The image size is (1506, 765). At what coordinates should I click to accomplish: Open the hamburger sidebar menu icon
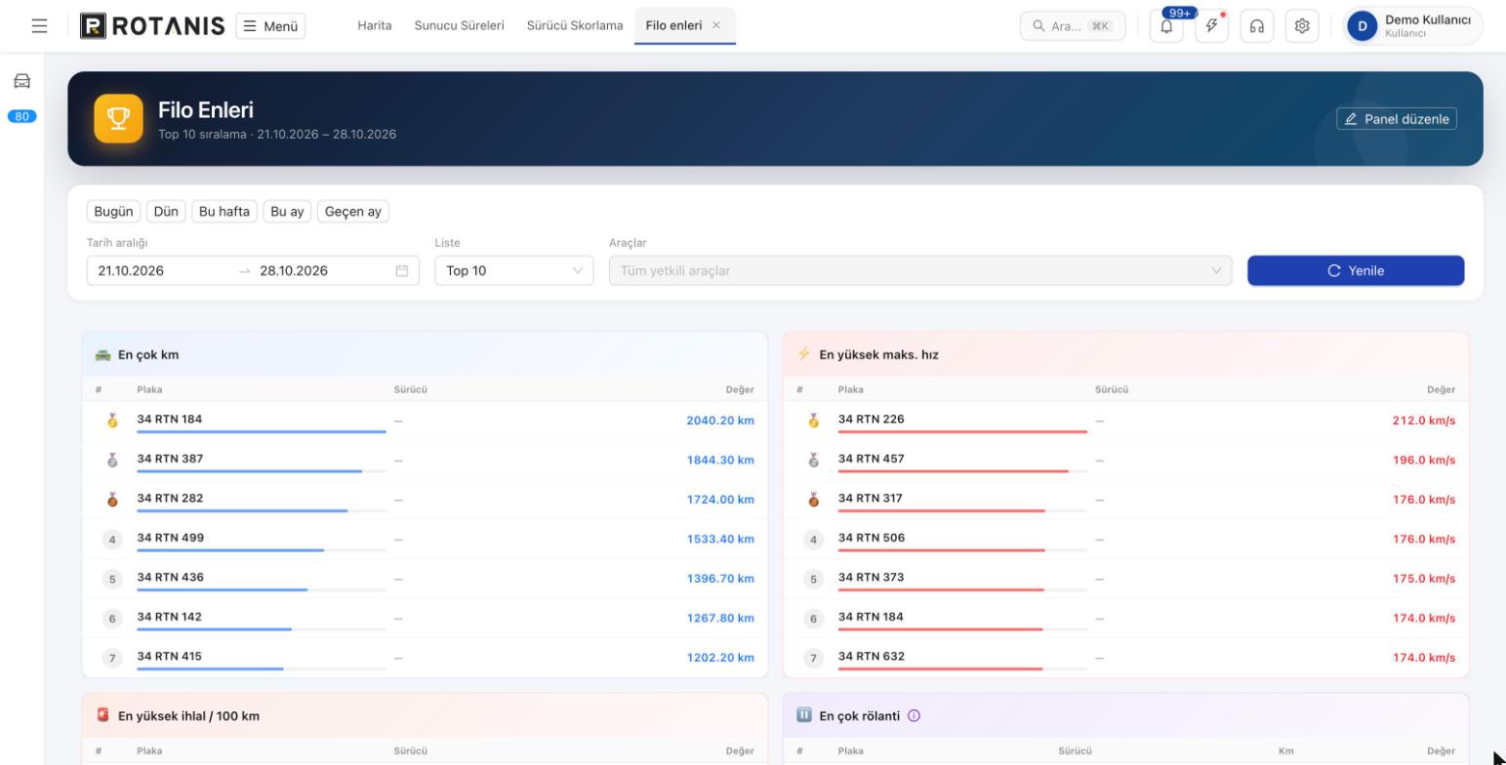click(39, 26)
